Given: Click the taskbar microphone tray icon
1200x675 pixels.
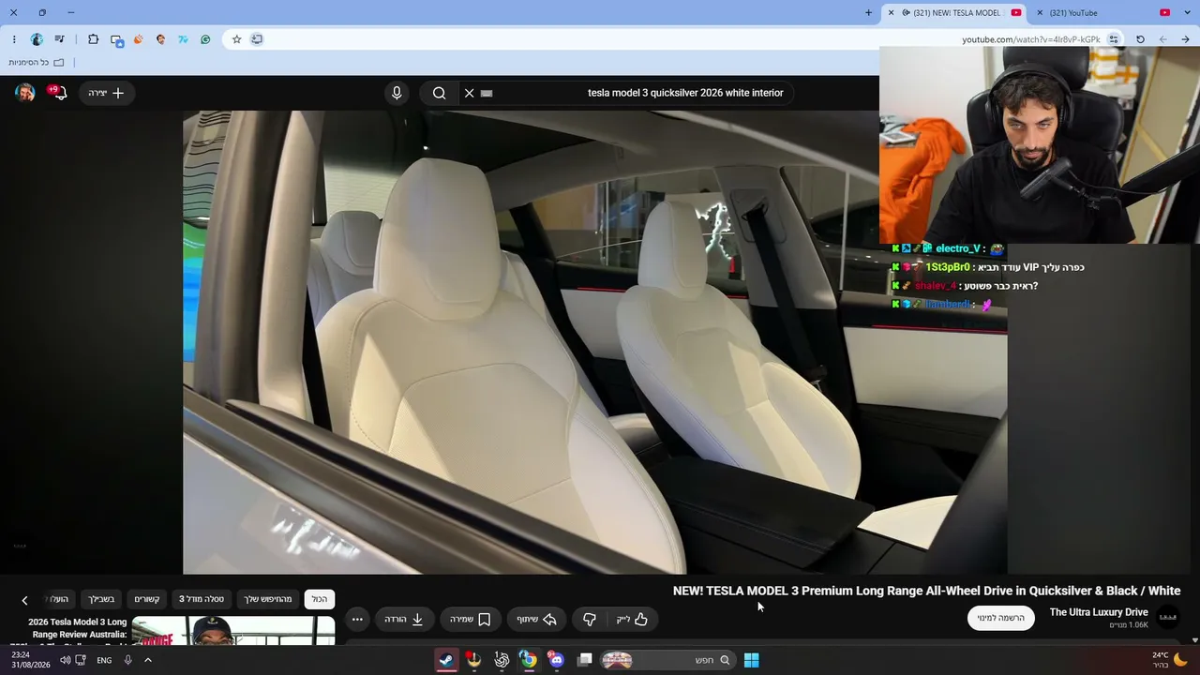Looking at the screenshot, I should [x=128, y=660].
